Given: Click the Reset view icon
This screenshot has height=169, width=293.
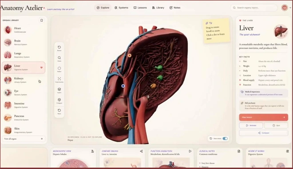Looking at the screenshot, I should click(x=59, y=111).
